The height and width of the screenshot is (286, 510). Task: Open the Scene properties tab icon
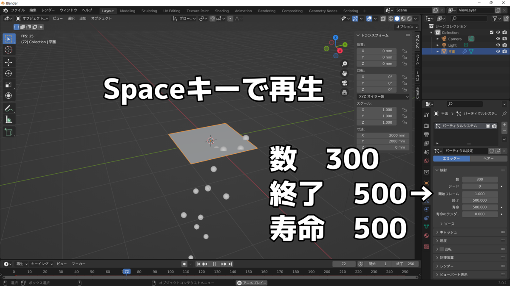pyautogui.click(x=426, y=152)
